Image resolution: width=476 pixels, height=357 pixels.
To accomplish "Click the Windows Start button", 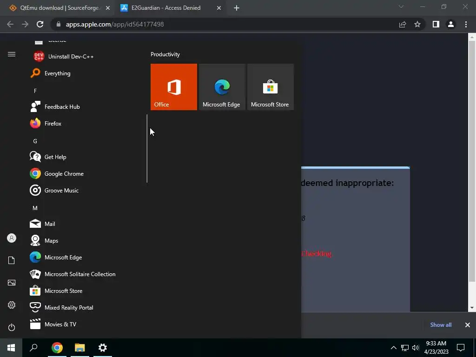I will pos(11,348).
